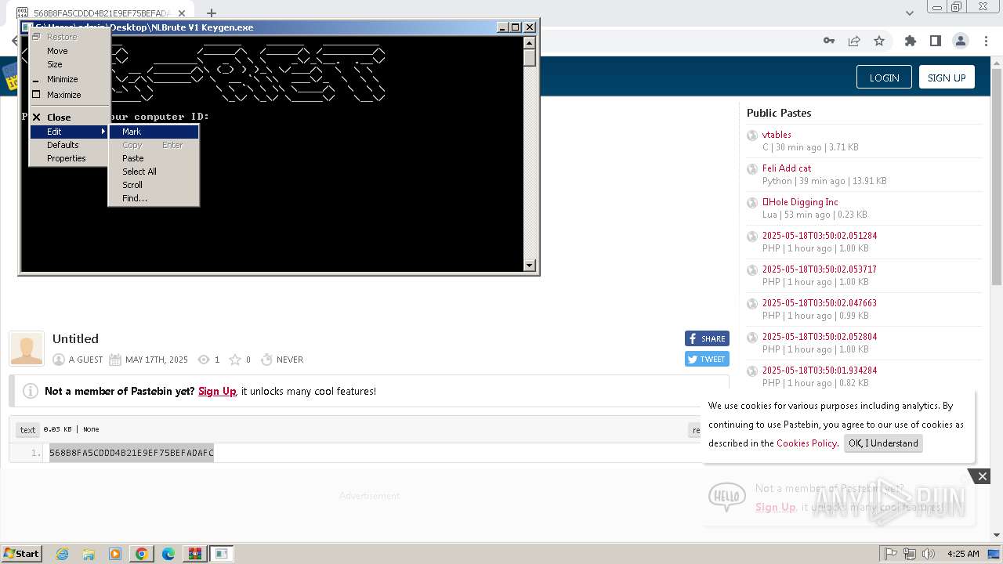This screenshot has width=1003, height=564.
Task: Choose Size in console system menu
Action: coord(69,64)
